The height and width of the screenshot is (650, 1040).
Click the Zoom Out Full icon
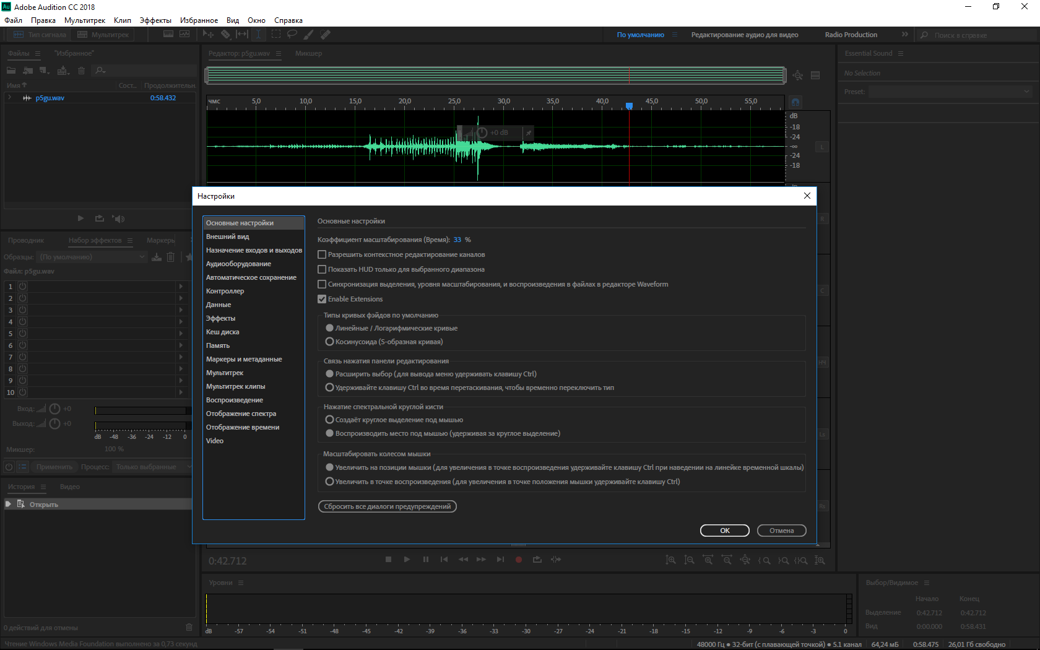745,560
